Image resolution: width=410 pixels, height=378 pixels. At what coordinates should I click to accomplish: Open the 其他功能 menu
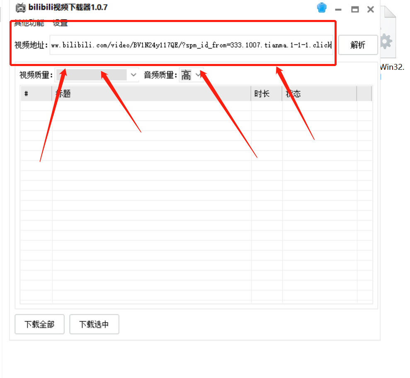(x=29, y=23)
